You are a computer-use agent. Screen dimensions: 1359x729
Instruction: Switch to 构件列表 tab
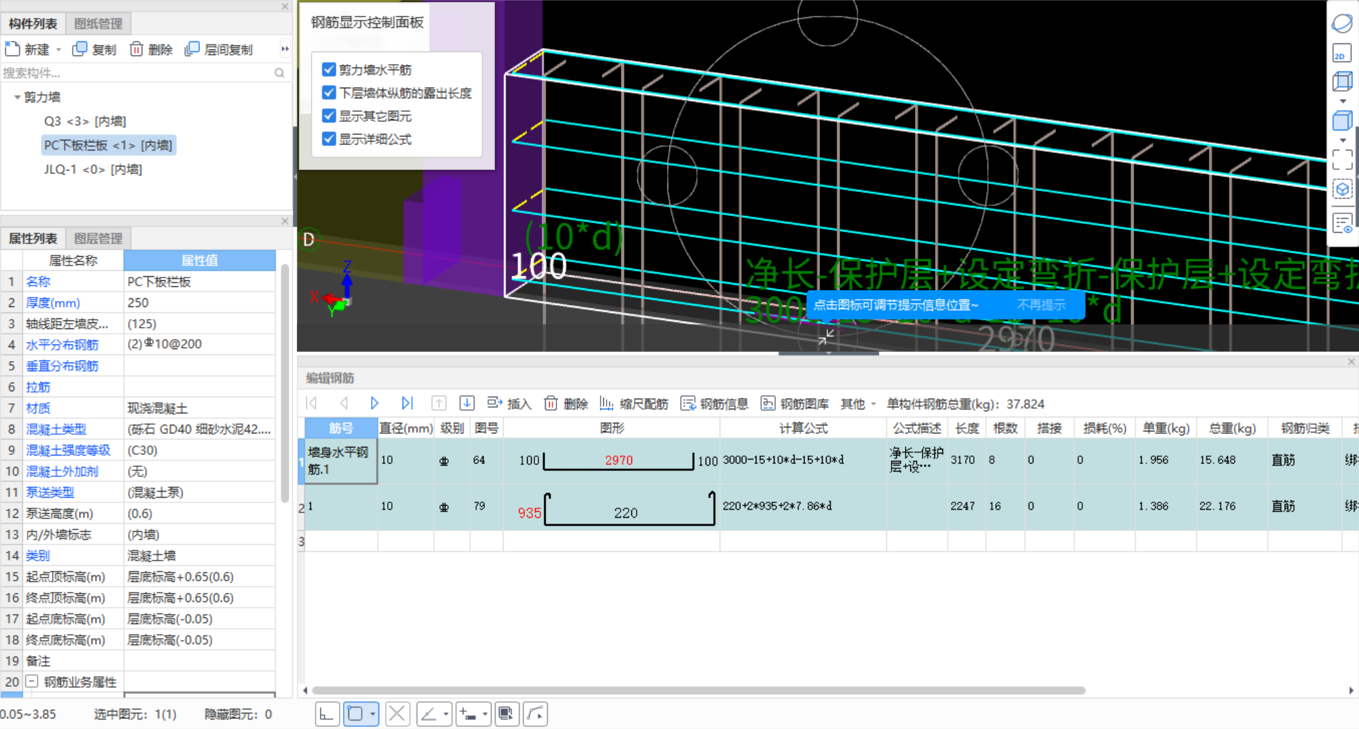33,24
